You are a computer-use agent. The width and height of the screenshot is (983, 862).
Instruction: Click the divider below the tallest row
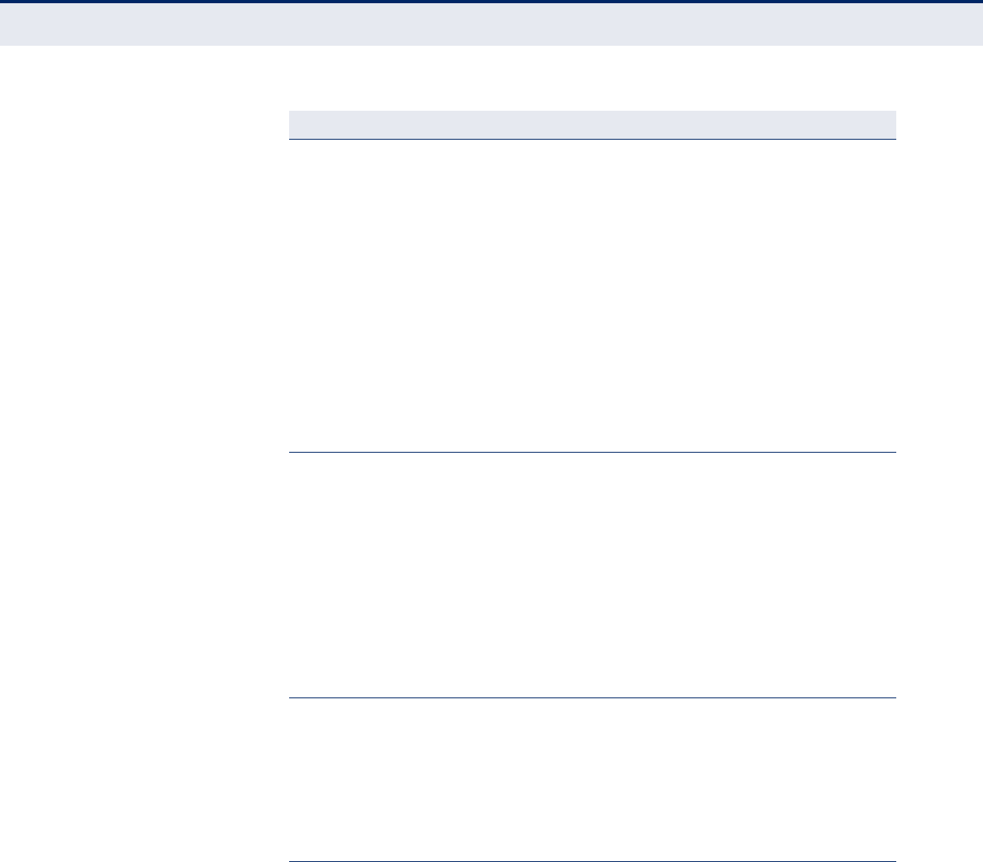point(592,453)
